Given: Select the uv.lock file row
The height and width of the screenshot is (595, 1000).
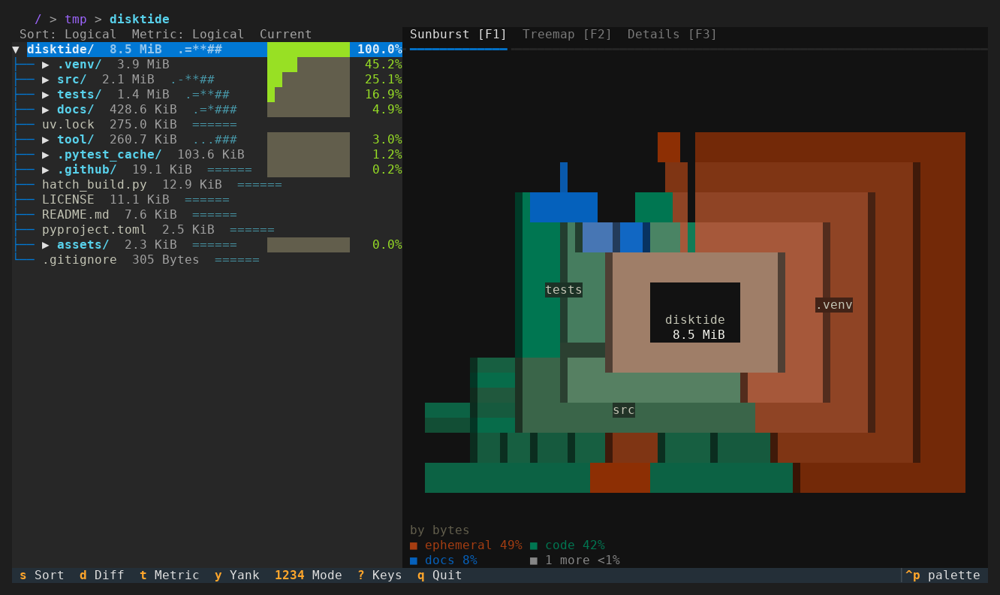Looking at the screenshot, I should pos(207,125).
